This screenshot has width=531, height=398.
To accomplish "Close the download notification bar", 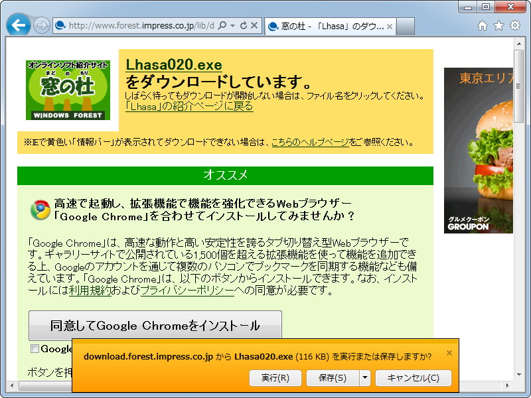I will 449,353.
